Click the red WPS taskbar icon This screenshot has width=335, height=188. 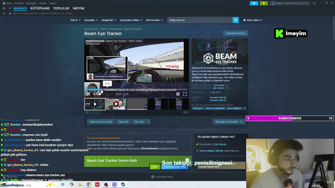pyautogui.click(x=97, y=185)
